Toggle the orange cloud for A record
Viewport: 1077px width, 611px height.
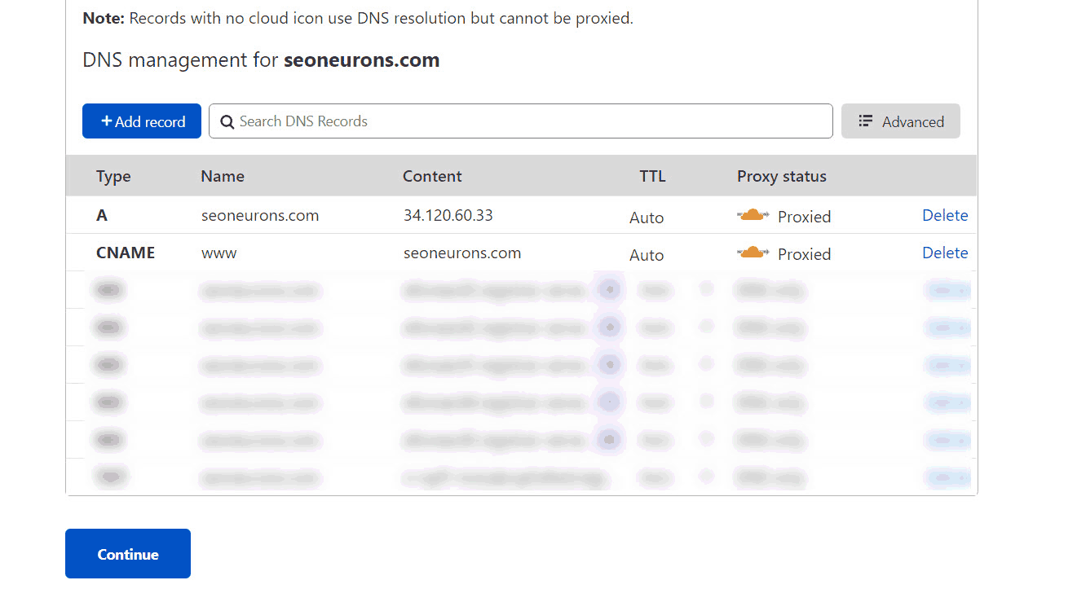752,215
